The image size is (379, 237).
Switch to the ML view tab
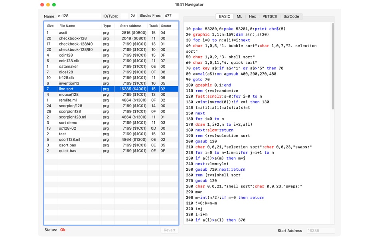(239, 16)
